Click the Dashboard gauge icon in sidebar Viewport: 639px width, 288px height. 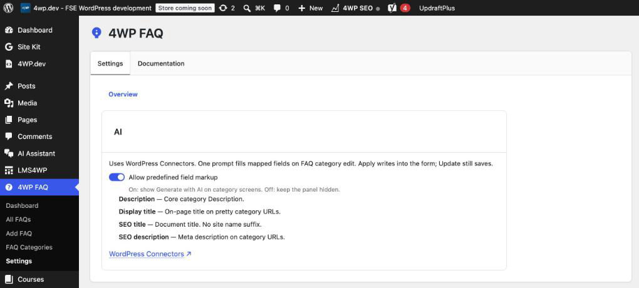9,30
